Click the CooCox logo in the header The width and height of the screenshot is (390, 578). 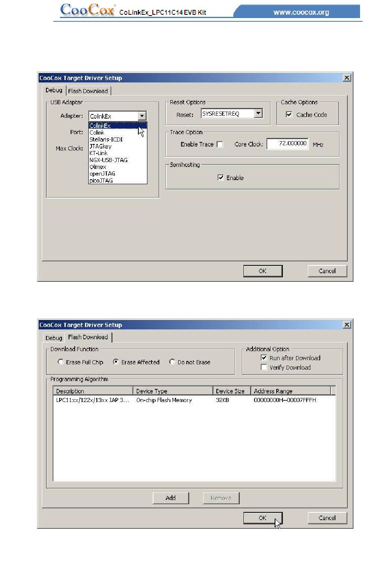87,9
